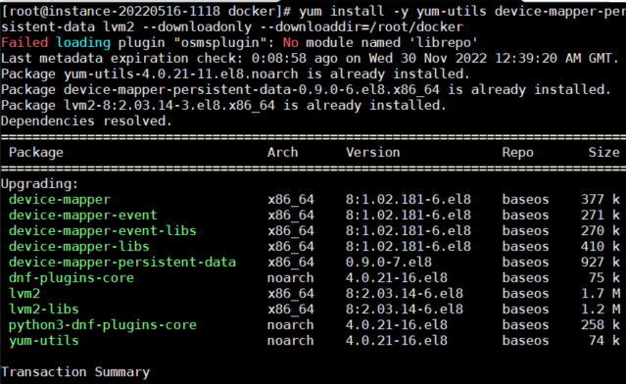Click the 'Arch' column header
This screenshot has height=384, width=626.
point(283,152)
